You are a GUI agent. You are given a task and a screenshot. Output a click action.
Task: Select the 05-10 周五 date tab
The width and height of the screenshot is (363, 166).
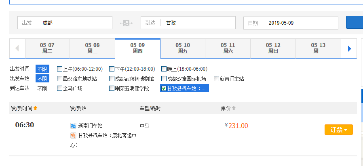pos(183,48)
